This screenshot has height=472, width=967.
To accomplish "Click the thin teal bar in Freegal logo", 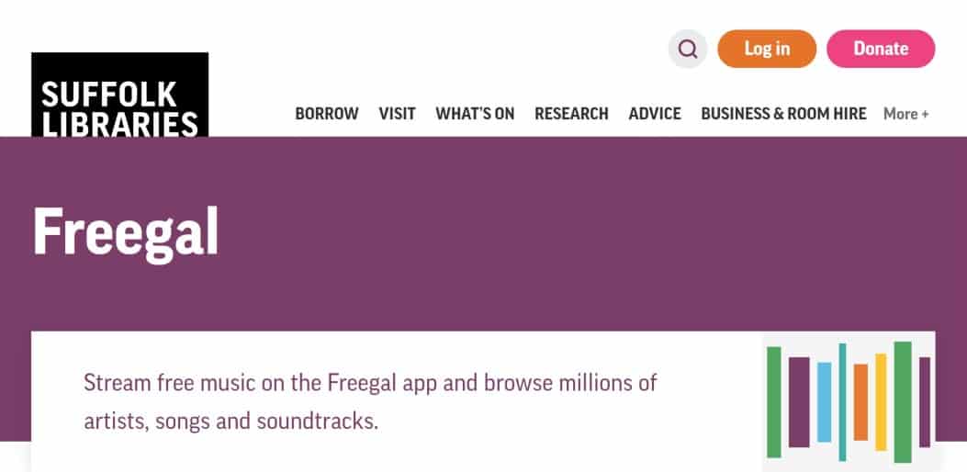I will pyautogui.click(x=842, y=401).
